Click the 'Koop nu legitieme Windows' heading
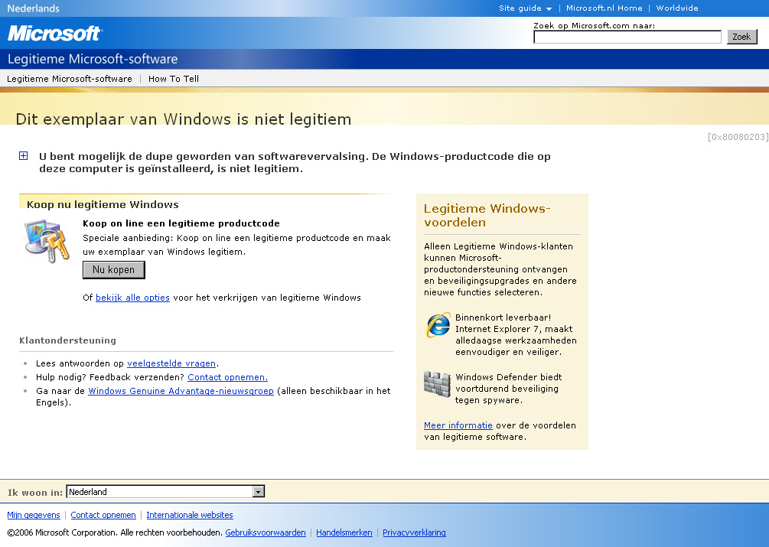 tap(103, 204)
